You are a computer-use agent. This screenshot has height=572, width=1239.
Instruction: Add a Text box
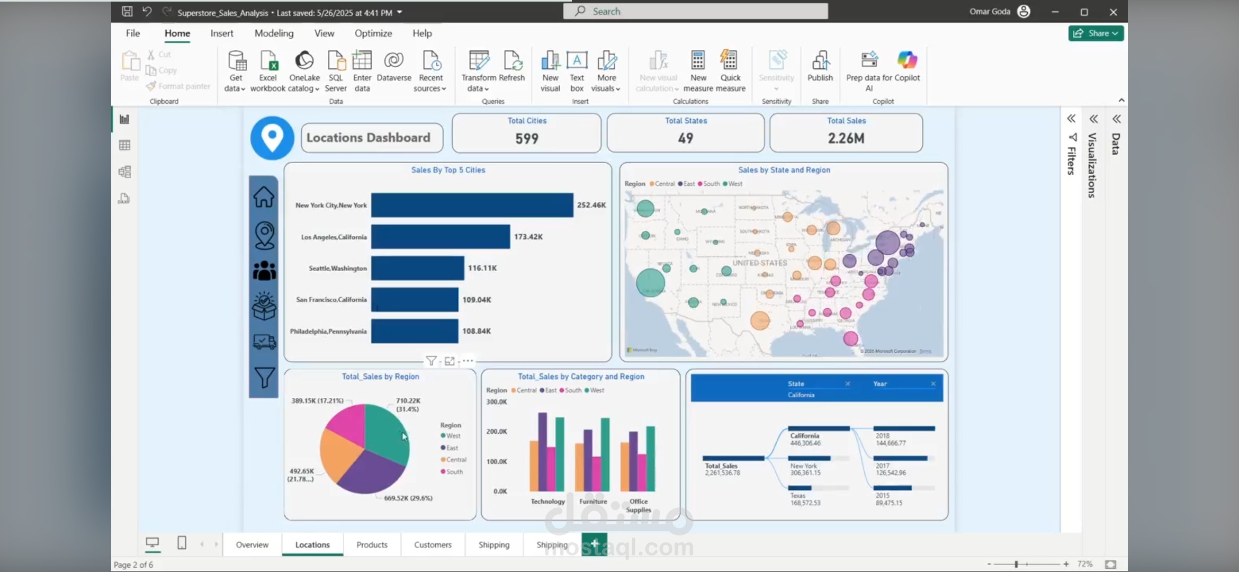577,71
